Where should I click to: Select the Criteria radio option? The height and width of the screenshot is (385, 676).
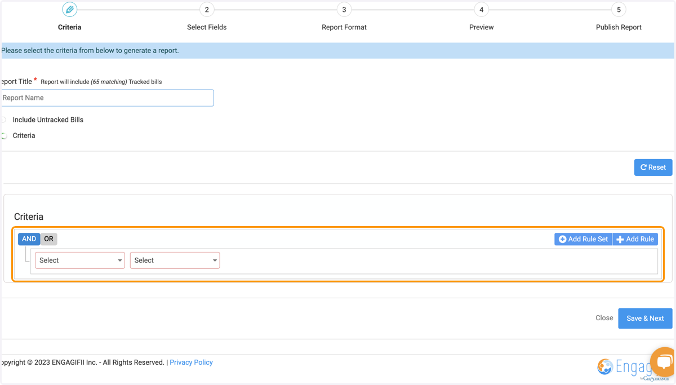click(4, 135)
